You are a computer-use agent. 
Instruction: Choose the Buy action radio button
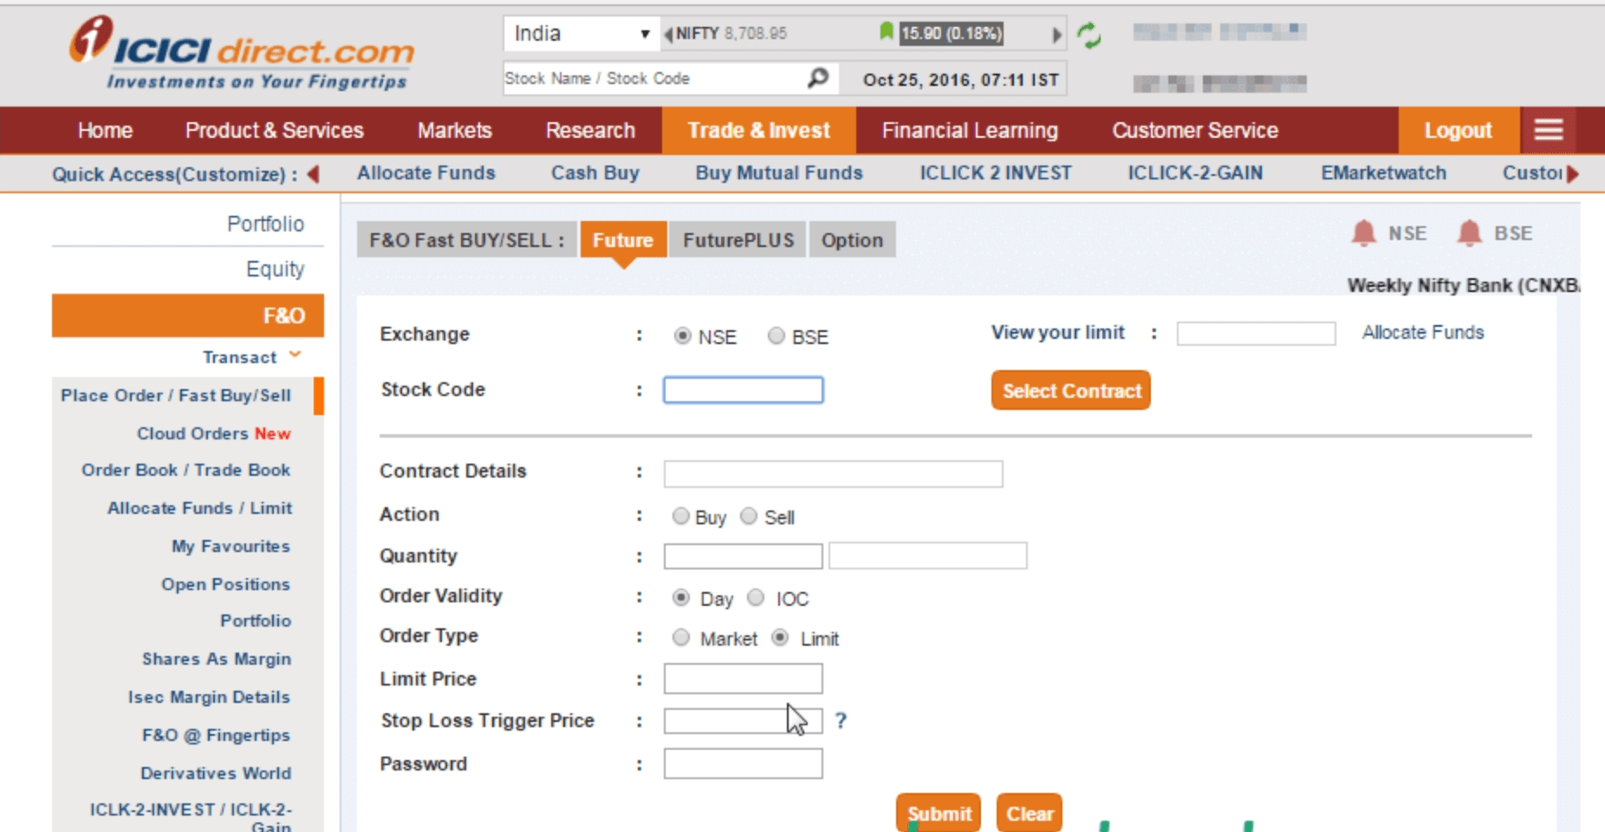point(681,517)
